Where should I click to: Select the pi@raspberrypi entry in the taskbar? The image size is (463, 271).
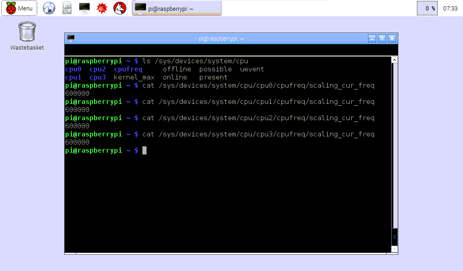(176, 8)
